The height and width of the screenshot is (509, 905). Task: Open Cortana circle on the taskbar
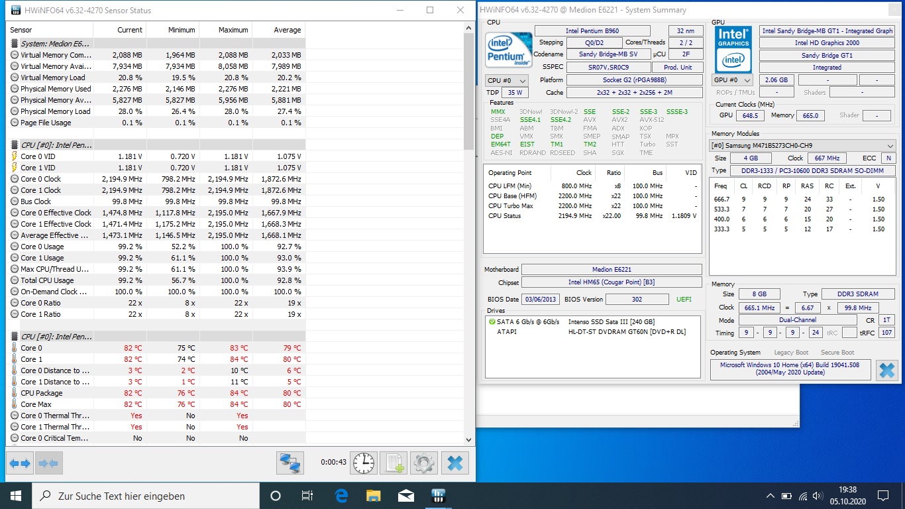coord(276,496)
